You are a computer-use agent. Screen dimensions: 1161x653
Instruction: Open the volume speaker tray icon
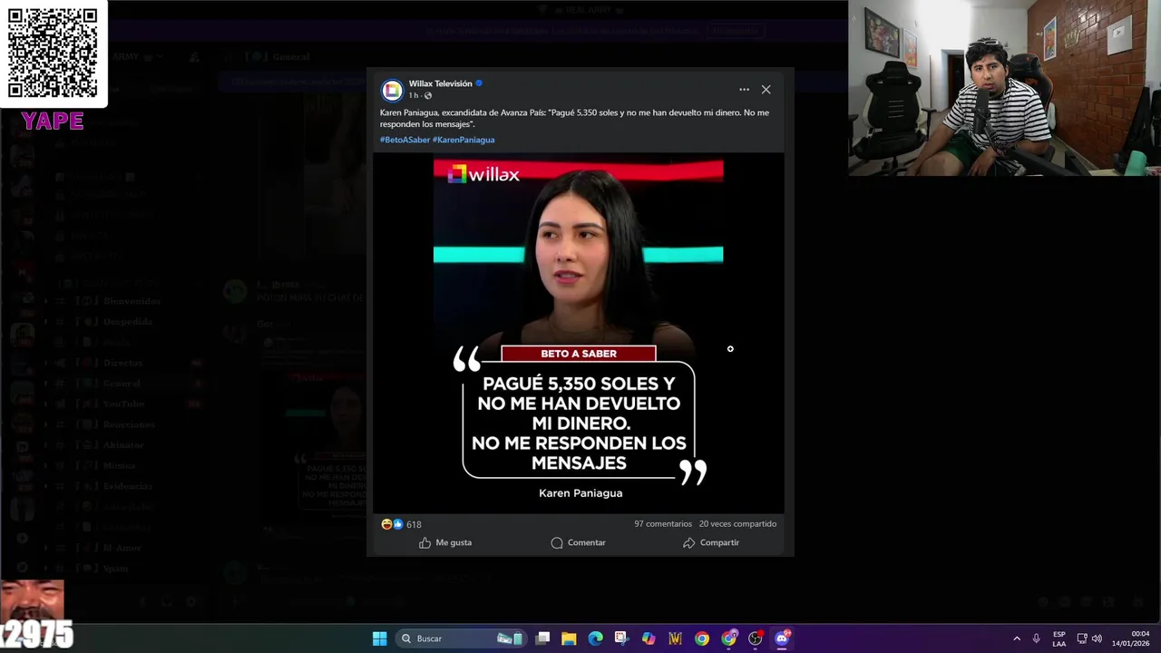click(x=1097, y=638)
